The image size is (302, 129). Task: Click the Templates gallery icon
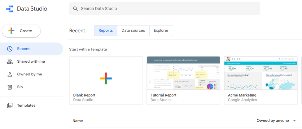(10, 105)
